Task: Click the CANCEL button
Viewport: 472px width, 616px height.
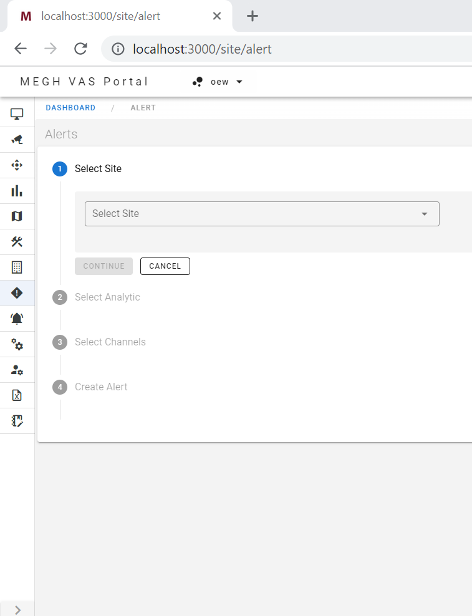Action: click(165, 266)
